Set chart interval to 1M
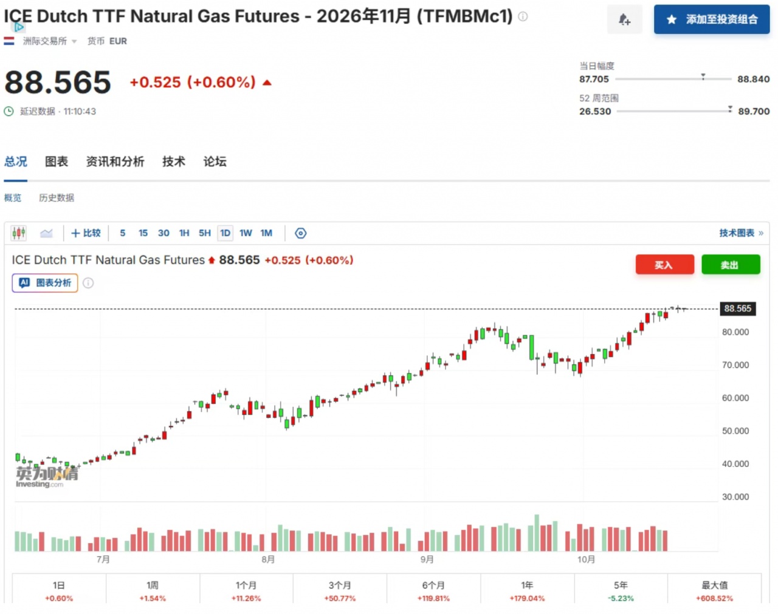This screenshot has height=614, width=778. pyautogui.click(x=266, y=233)
